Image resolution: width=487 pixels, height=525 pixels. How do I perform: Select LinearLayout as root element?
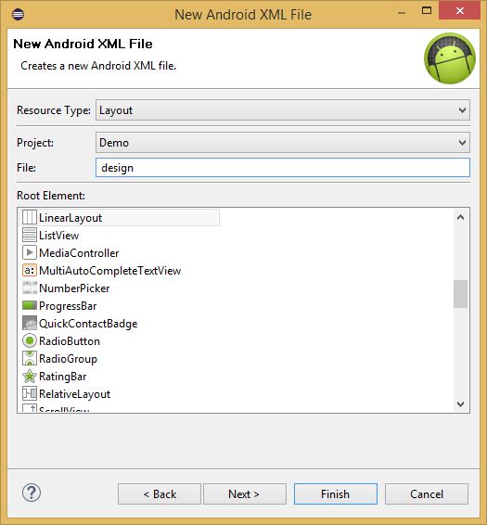121,218
